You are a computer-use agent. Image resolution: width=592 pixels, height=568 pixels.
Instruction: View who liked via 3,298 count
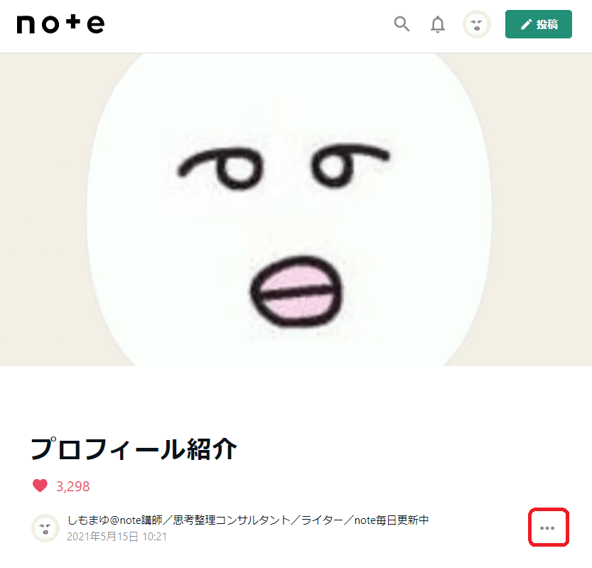[x=73, y=486]
